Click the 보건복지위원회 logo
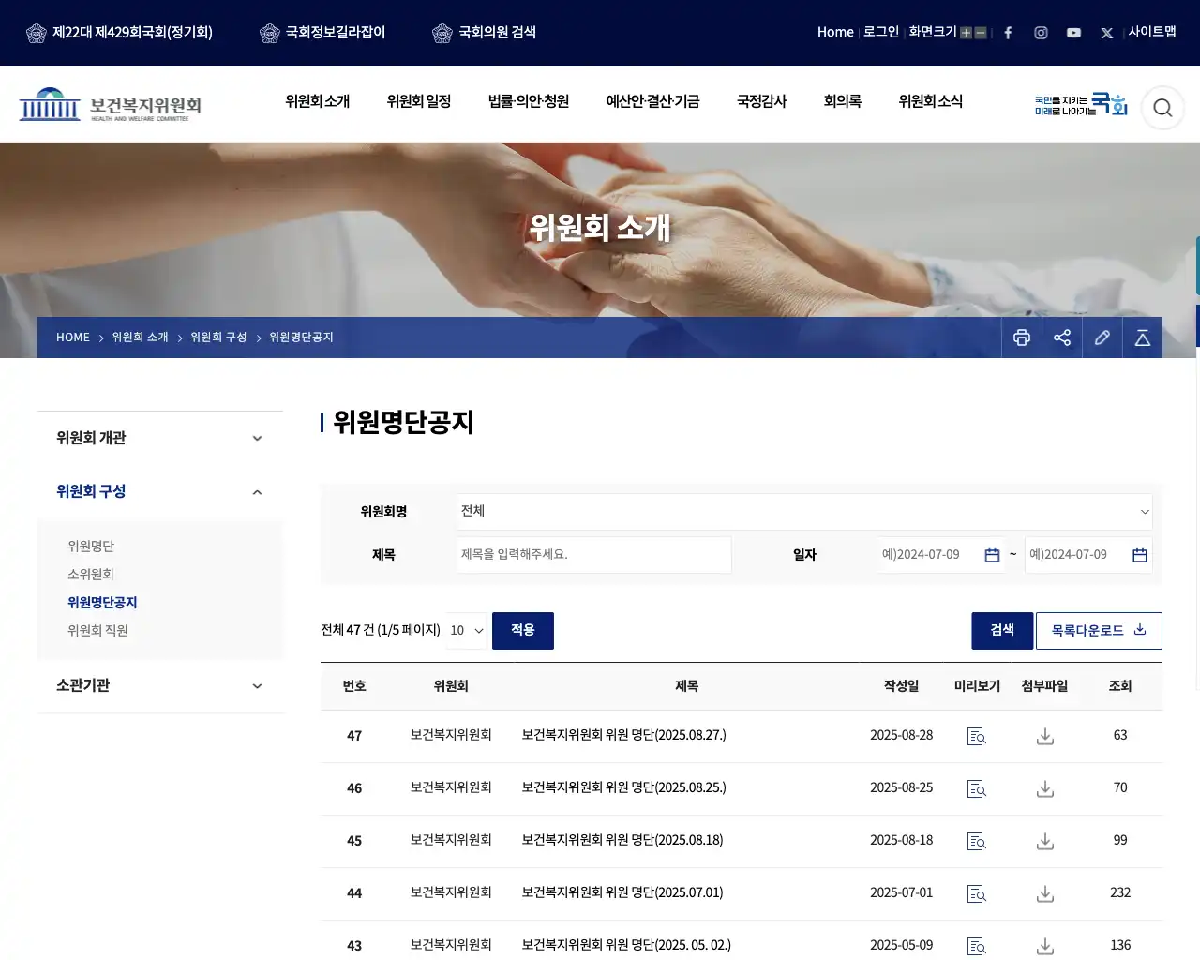Image resolution: width=1200 pixels, height=960 pixels. [111, 105]
